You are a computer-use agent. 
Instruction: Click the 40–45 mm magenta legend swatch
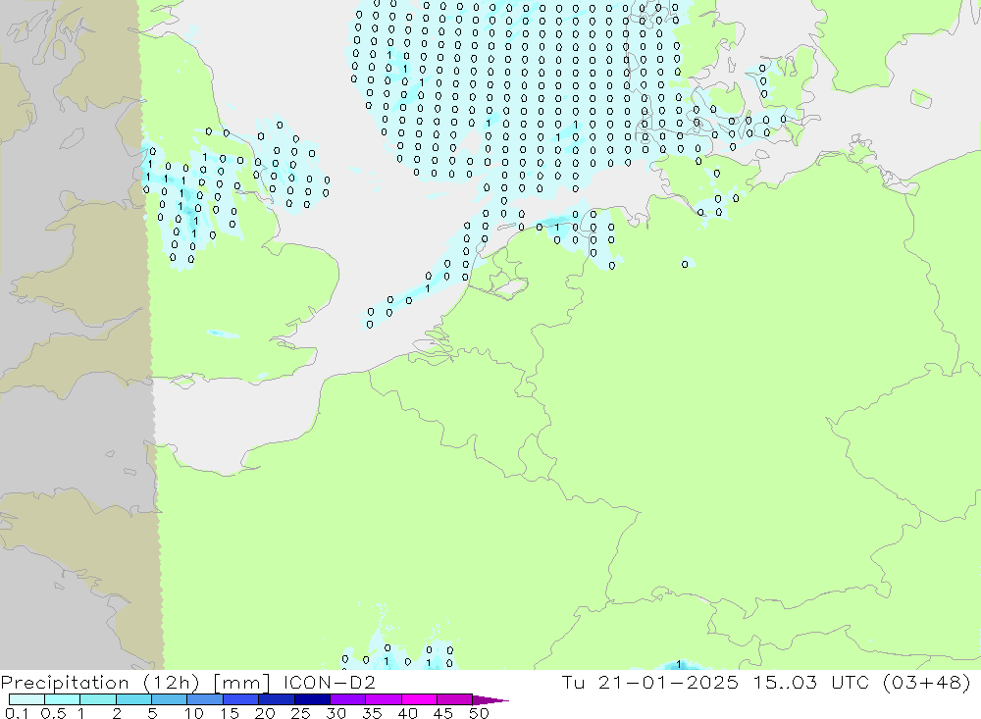[419, 699]
